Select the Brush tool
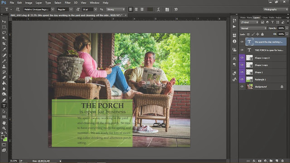Image resolution: width=290 pixels, height=163 pixels. coord(4,61)
